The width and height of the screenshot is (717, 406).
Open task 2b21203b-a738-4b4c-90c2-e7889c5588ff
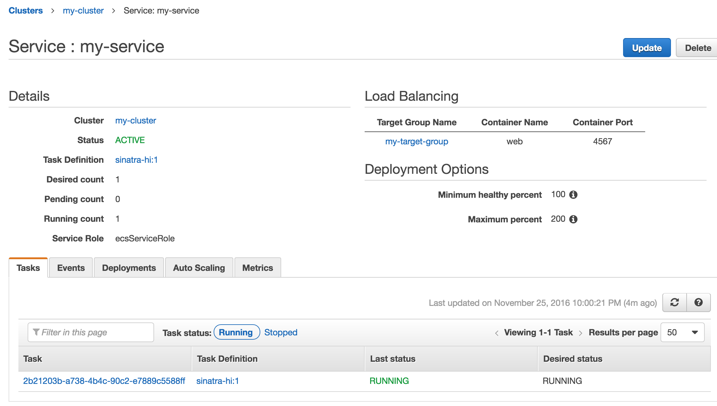pyautogui.click(x=104, y=381)
